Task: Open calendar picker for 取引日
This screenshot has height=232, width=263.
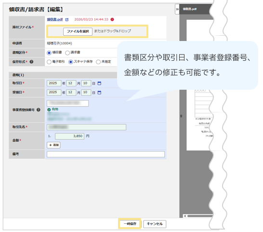Action: point(99,83)
